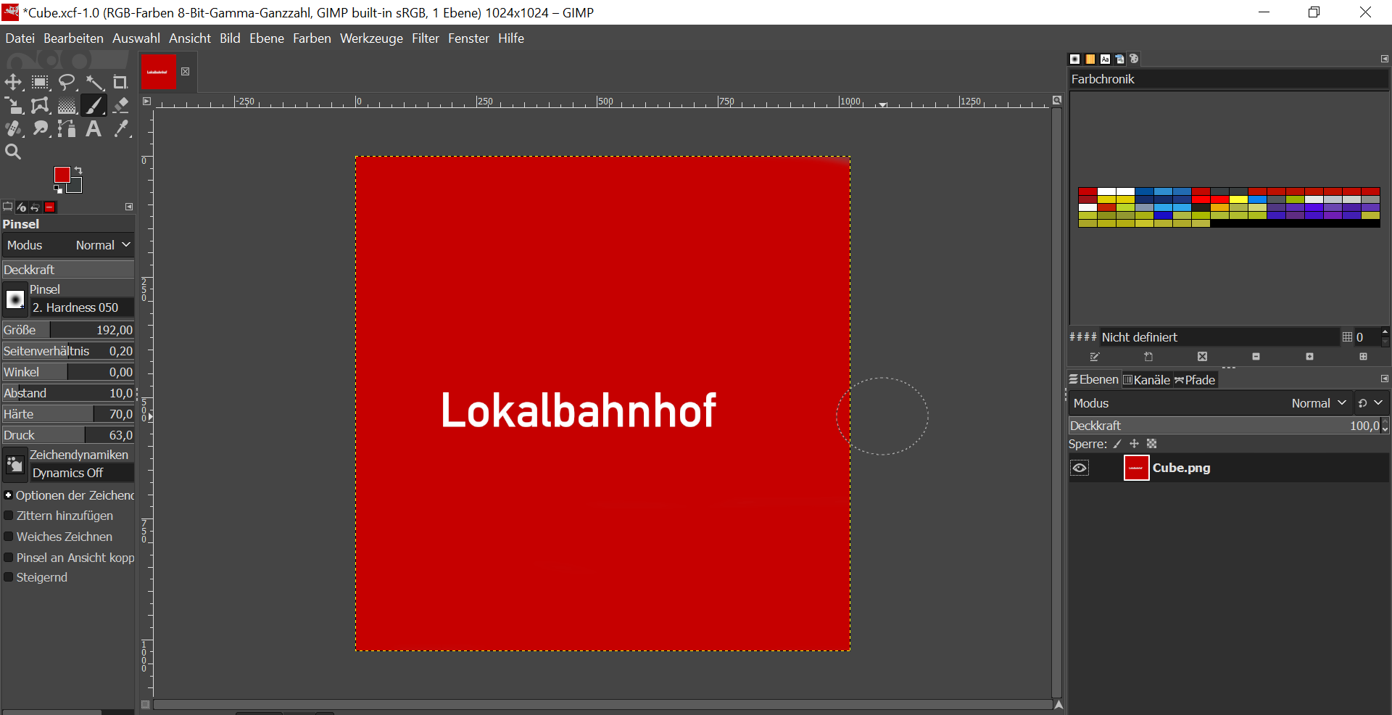Close the Cube.xcf image tab

pos(186,71)
